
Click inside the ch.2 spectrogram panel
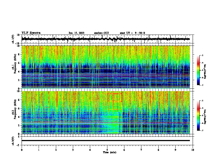(x=105, y=113)
